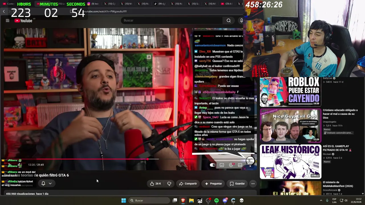
Task: Open Brave browser from the taskbar
Action: [x=183, y=200]
